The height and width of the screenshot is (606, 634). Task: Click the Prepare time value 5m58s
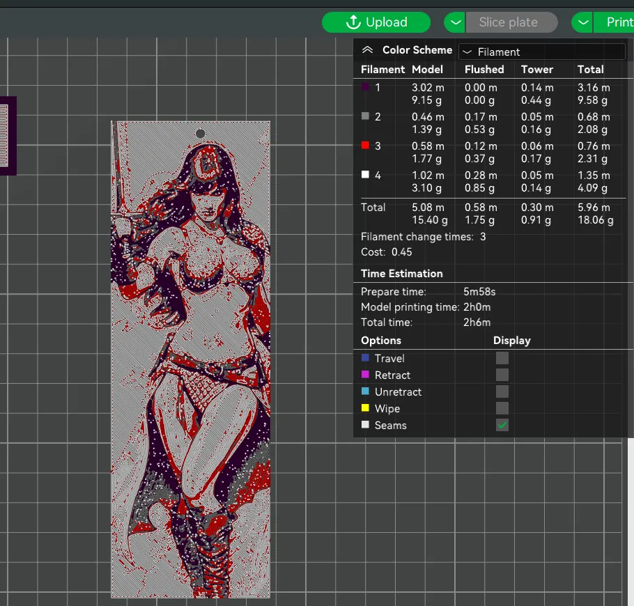coord(479,291)
